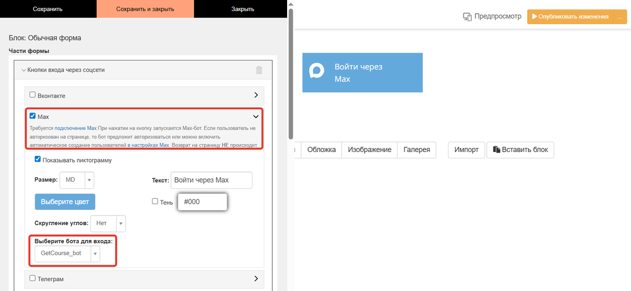Screen dimensions: 631x291
Task: Enable the Вконтакте checkbox
Action: coord(33,95)
